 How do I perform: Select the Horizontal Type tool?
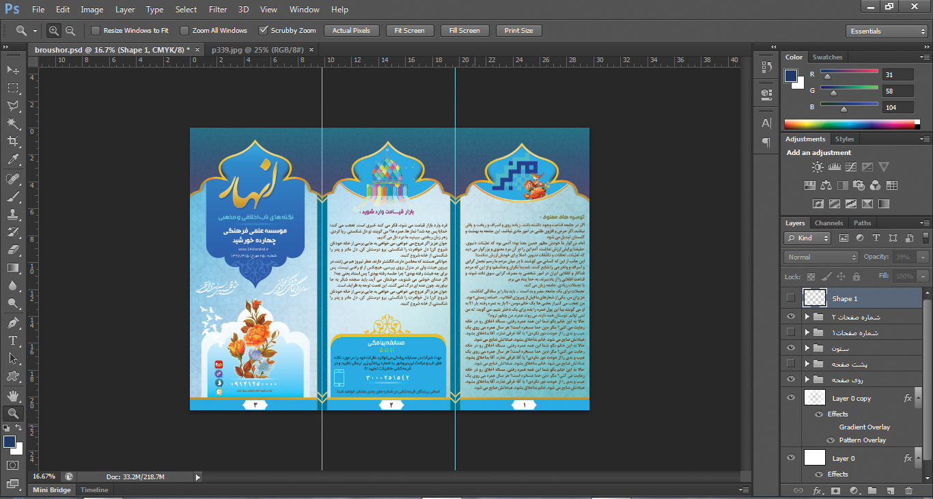point(13,340)
